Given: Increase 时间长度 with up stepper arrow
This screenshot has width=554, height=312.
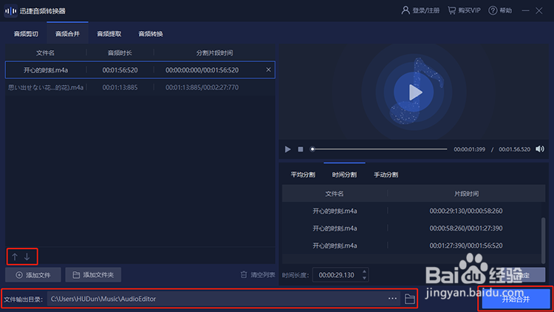Looking at the screenshot, I should pyautogui.click(x=364, y=271).
